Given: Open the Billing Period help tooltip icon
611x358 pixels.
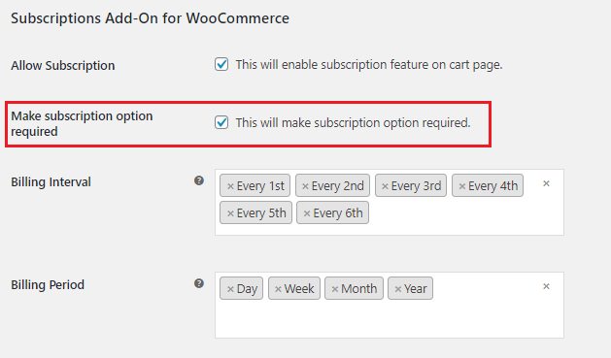Looking at the screenshot, I should pos(199,283).
